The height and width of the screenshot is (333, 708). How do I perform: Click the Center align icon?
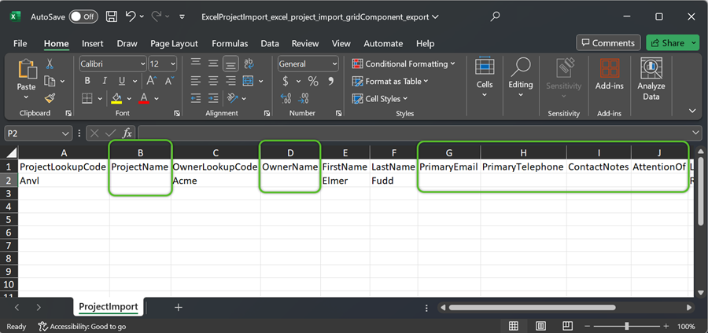click(x=213, y=81)
